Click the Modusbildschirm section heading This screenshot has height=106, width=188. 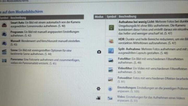click(22, 12)
